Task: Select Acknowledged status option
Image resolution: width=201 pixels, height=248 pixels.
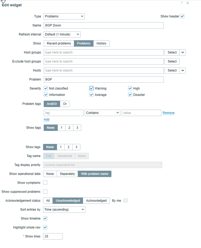Action: pyautogui.click(x=96, y=201)
